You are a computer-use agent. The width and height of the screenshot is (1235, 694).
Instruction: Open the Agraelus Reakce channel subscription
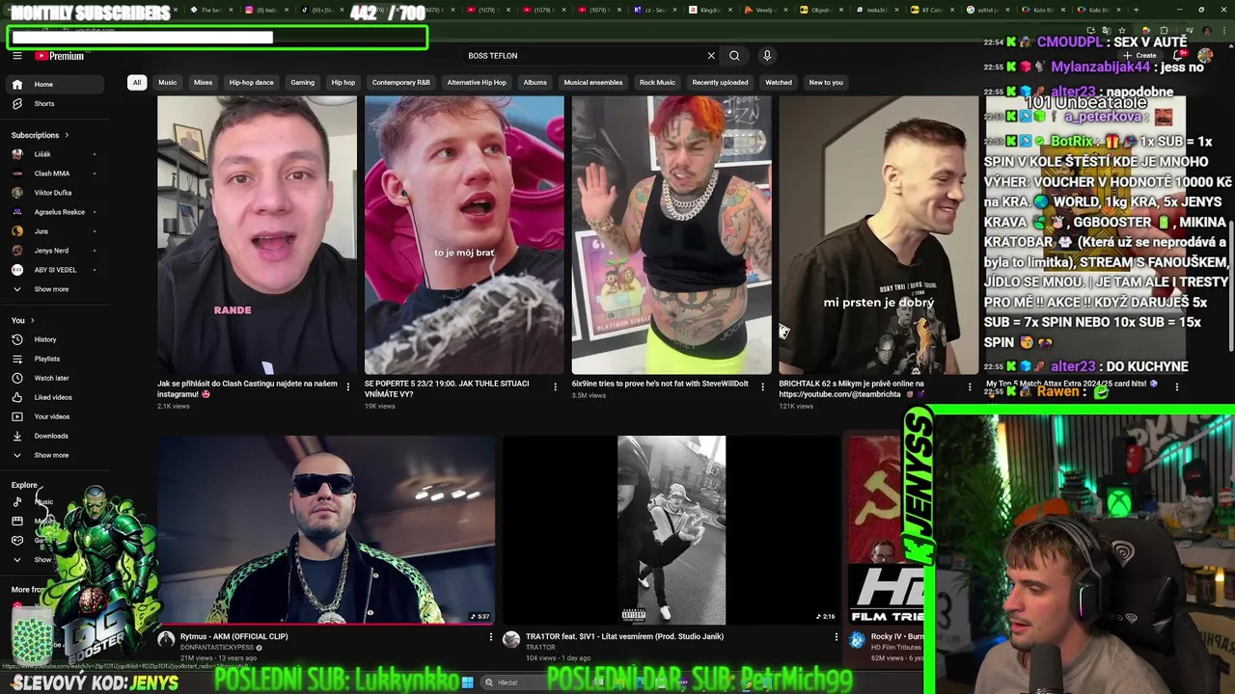[x=56, y=212]
